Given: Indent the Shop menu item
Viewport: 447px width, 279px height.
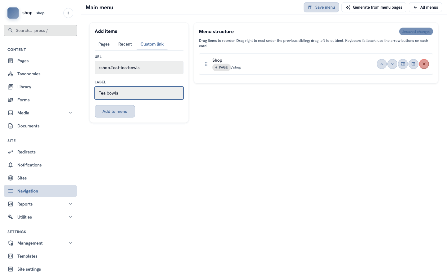Looking at the screenshot, I should click(x=413, y=64).
